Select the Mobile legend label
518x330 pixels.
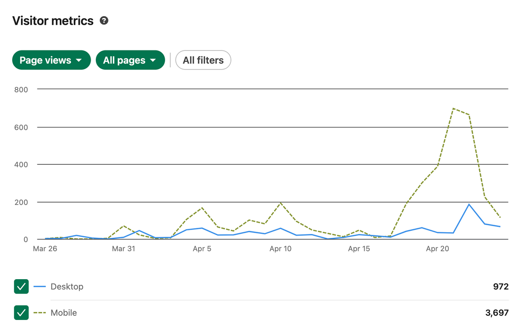pos(64,313)
